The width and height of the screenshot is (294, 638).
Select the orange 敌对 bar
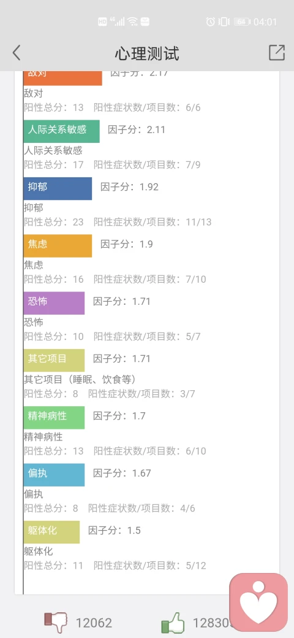tap(62, 76)
